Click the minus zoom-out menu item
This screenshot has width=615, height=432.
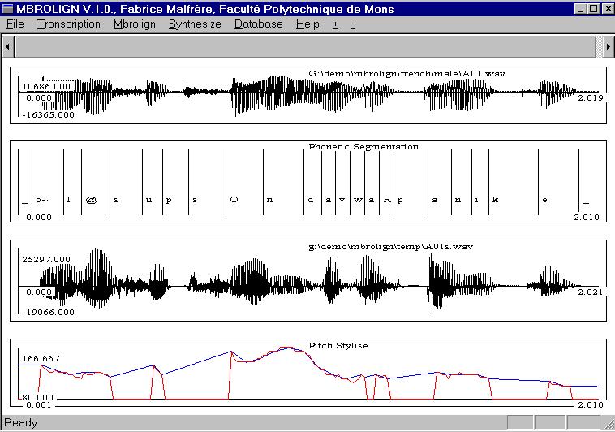pos(353,25)
